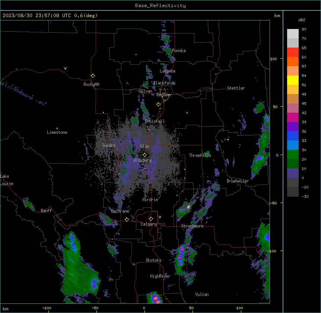
Task: Select the Vulcan label
Action: [202, 294]
